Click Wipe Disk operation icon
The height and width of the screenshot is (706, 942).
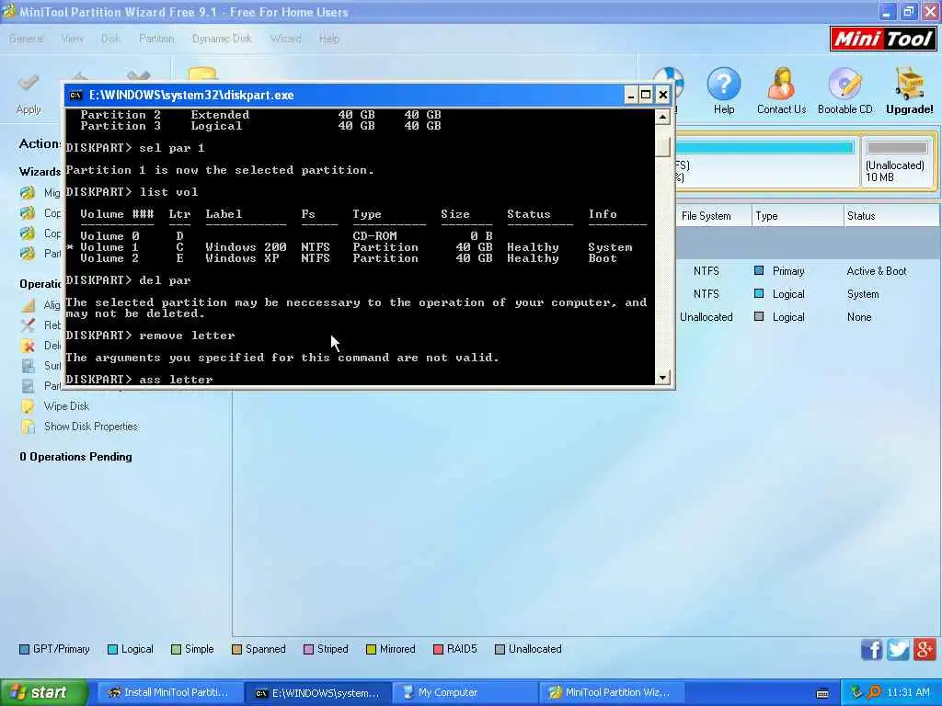[28, 406]
